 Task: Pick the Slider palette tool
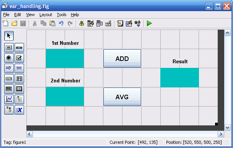[19, 48]
